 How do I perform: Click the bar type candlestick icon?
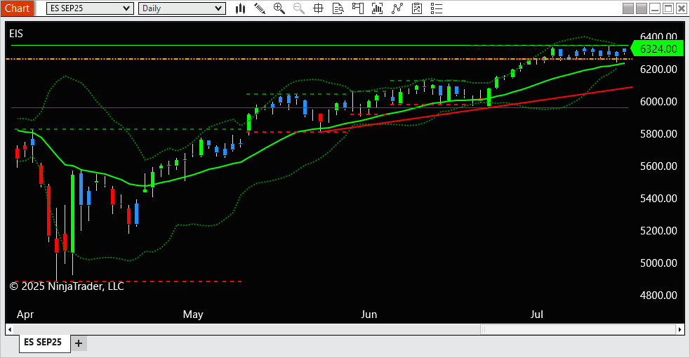(240, 8)
